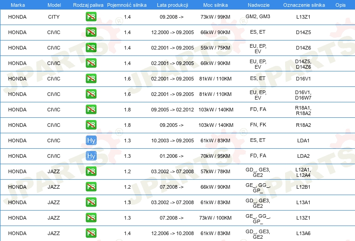Click the petrol icon for JAZZ L12B1

91,187
